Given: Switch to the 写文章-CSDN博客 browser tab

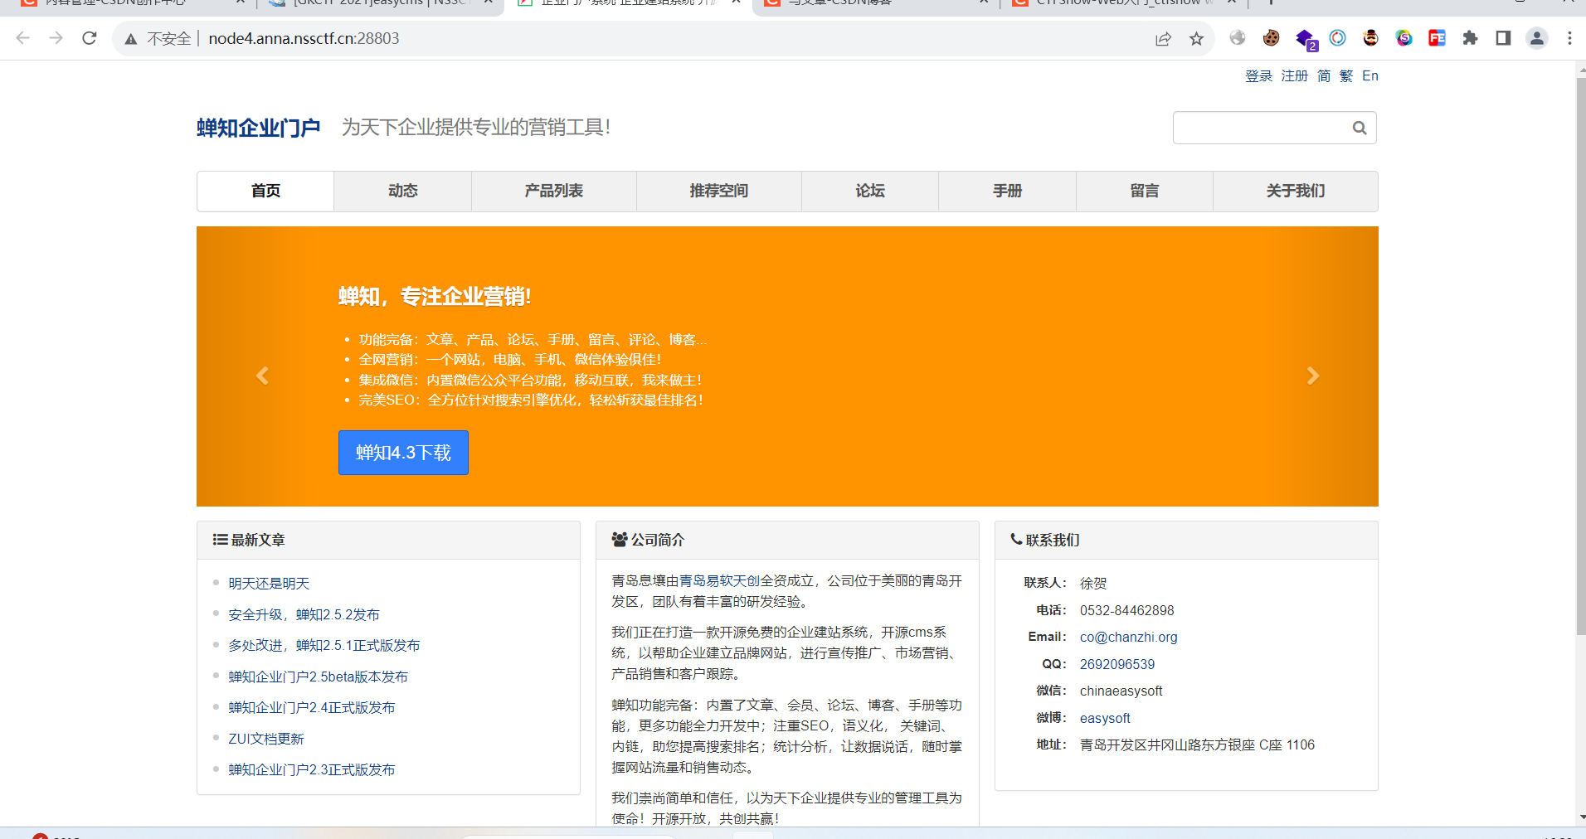Looking at the screenshot, I should point(875,3).
